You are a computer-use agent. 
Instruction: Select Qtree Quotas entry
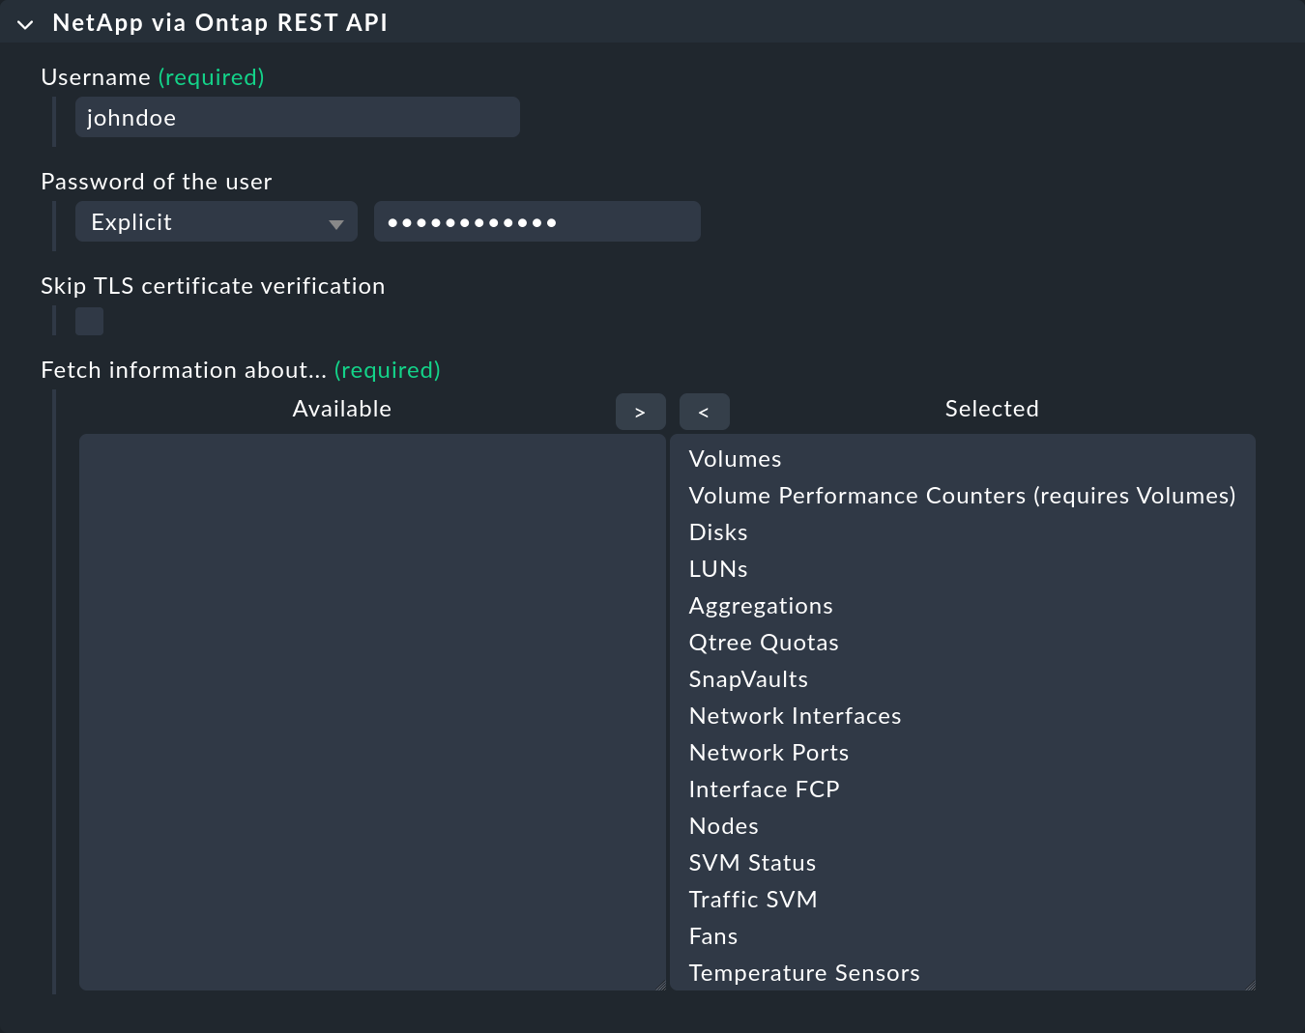(x=764, y=643)
